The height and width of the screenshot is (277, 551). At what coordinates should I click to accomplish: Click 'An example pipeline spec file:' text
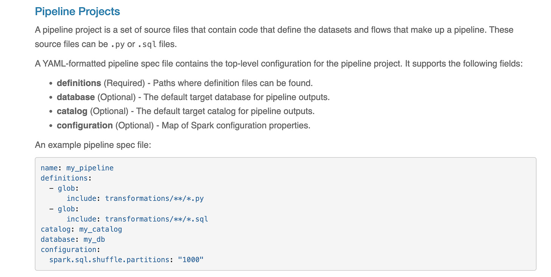click(x=93, y=145)
